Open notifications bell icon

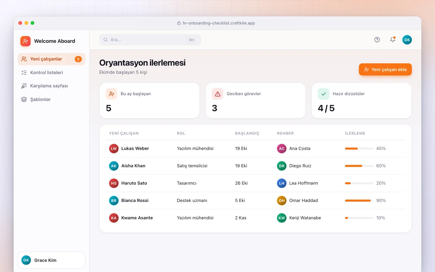pyautogui.click(x=393, y=39)
